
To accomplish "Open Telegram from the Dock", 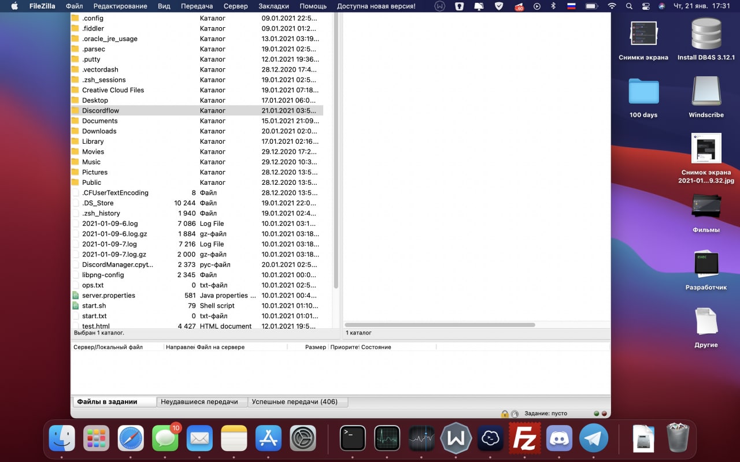I will pos(594,438).
